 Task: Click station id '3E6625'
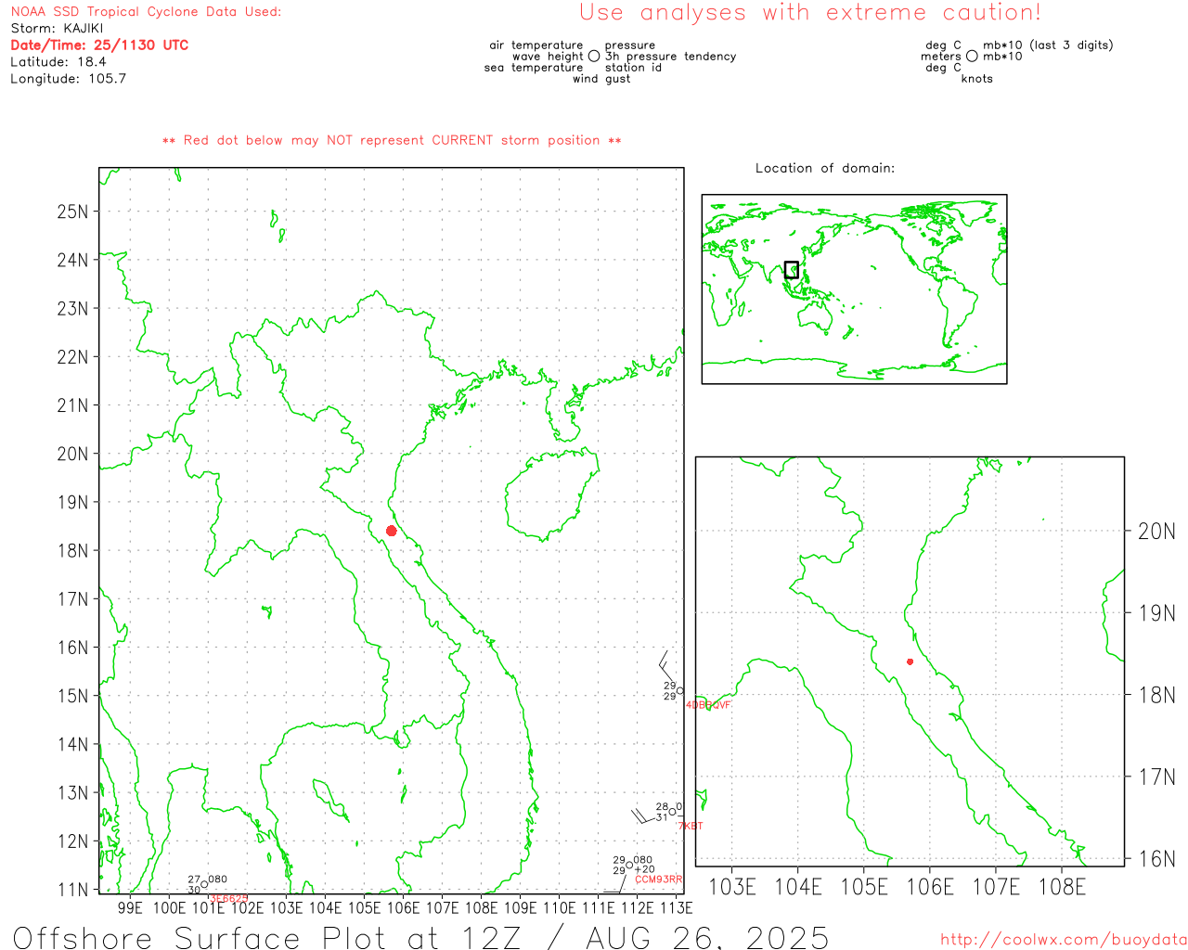(229, 899)
